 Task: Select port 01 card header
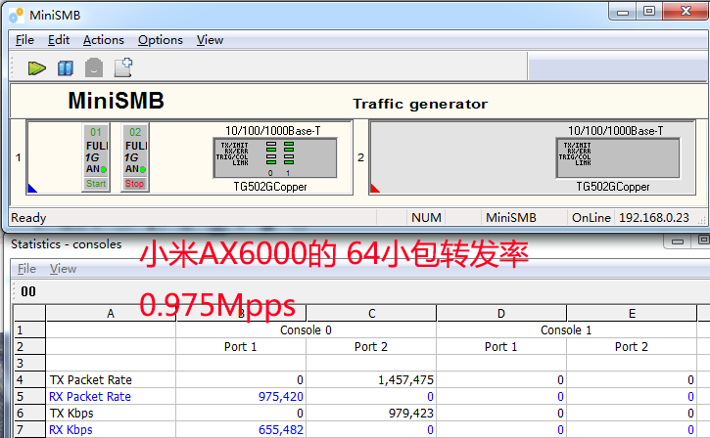click(x=96, y=132)
